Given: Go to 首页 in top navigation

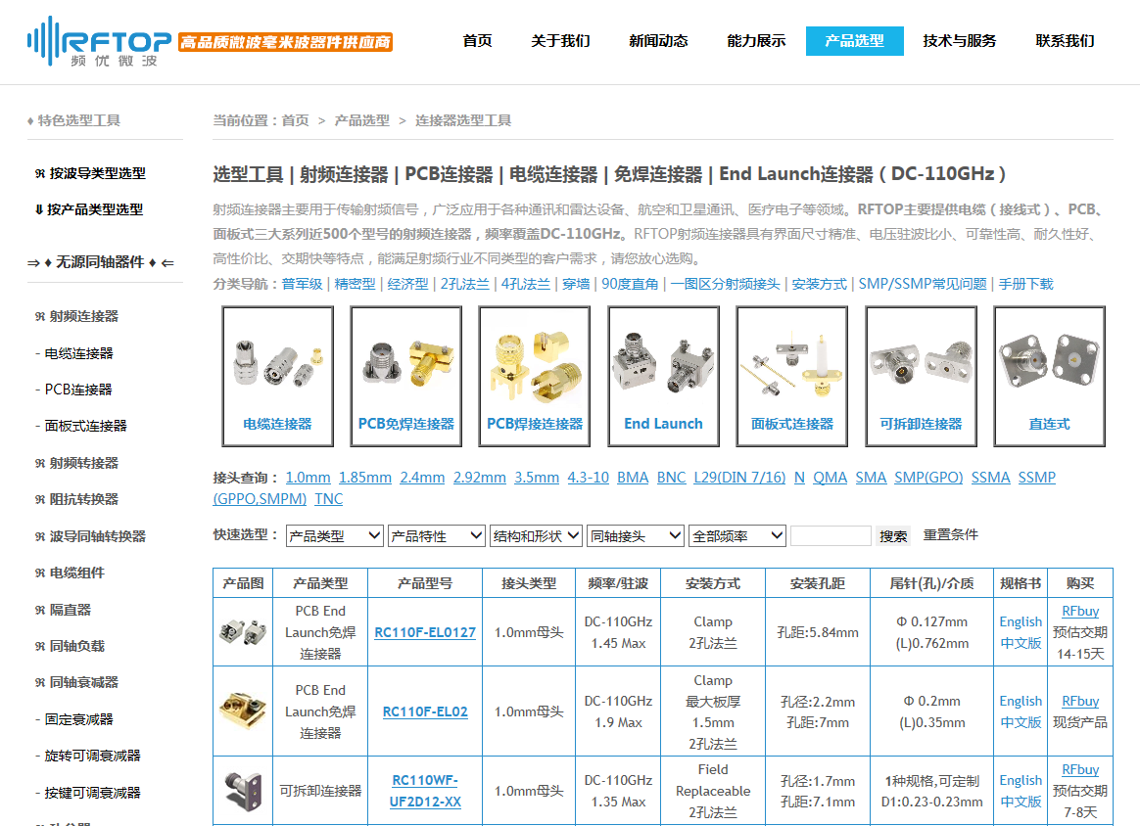Looking at the screenshot, I should 477,41.
